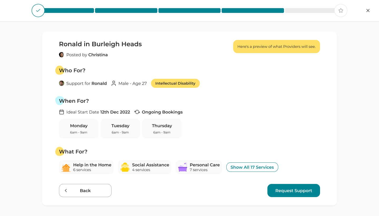Expand Show All 17 Services

[252, 167]
